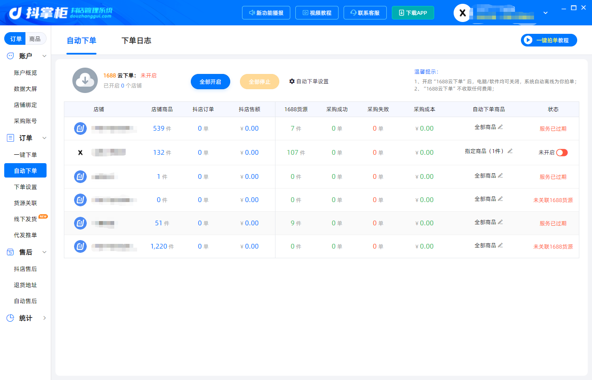Click the 售后 sidebar section icon

coord(11,252)
